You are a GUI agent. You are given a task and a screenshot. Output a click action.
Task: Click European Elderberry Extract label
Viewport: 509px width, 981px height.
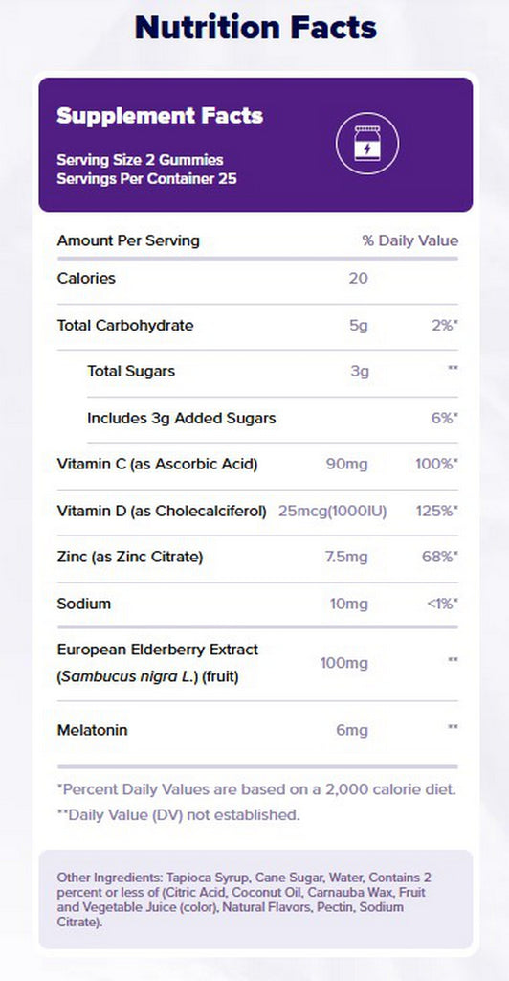[x=157, y=650]
